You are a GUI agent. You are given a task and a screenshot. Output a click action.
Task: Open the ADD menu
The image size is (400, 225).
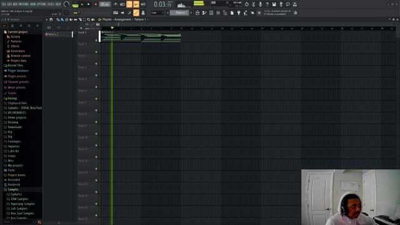pyautogui.click(x=15, y=4)
